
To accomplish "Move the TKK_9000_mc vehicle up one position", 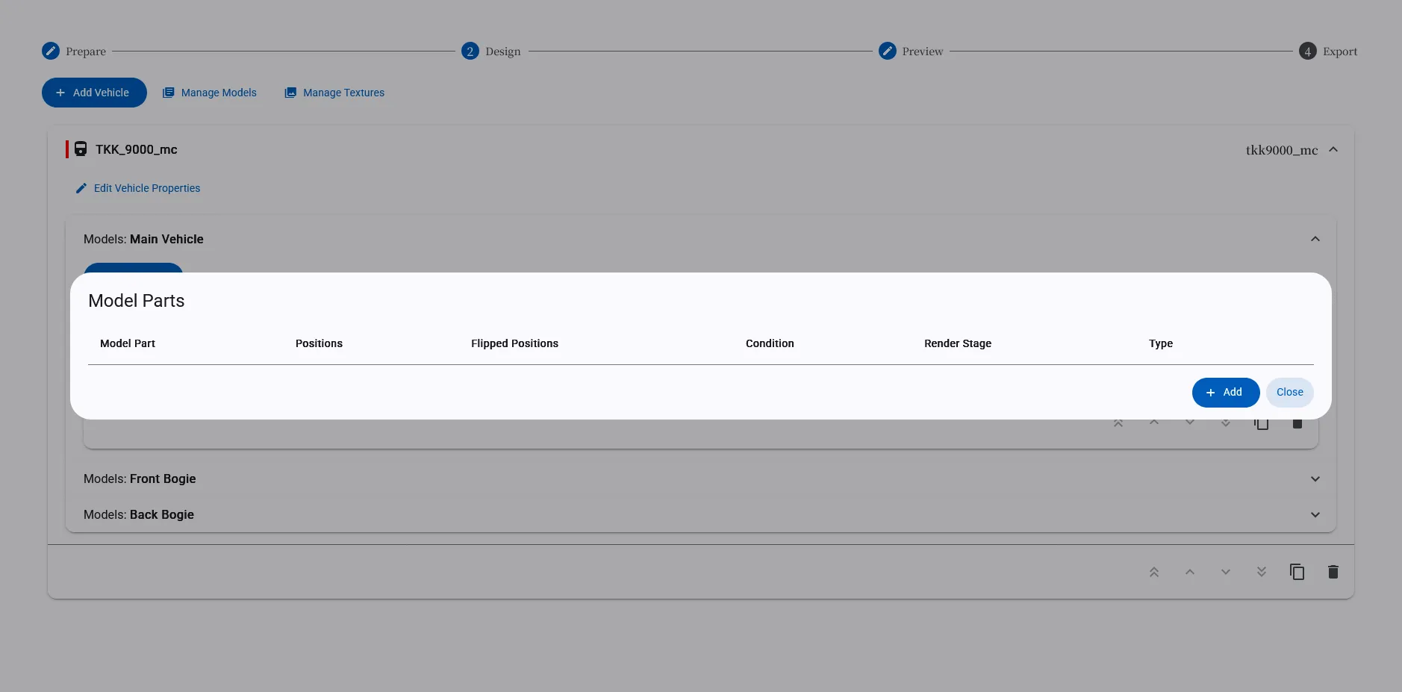I will 1189,572.
